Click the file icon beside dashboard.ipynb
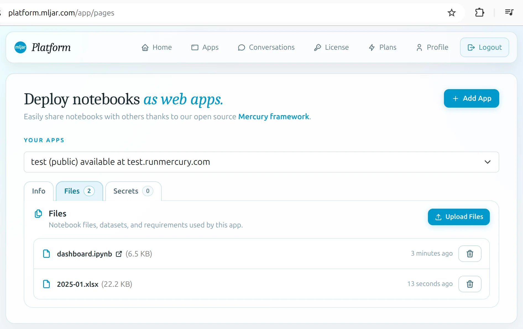The height and width of the screenshot is (329, 523). tap(46, 254)
